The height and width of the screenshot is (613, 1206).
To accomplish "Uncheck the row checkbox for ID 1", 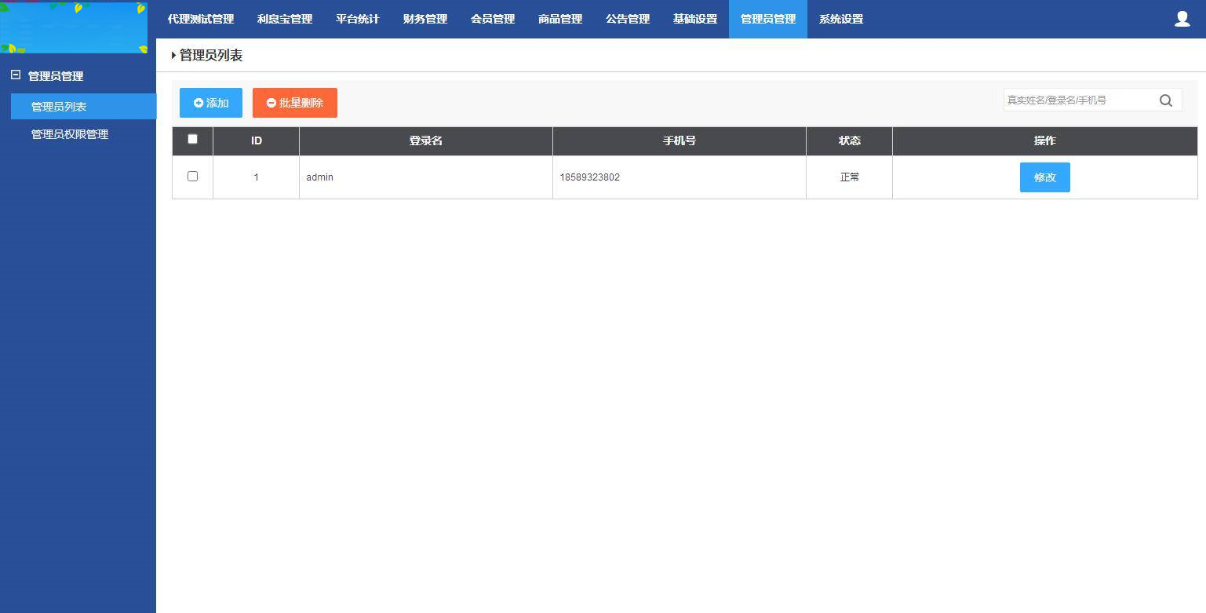I will tap(192, 176).
